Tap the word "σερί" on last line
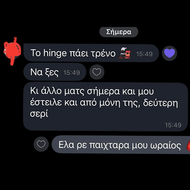This screenshot has width=190, height=190. (39, 114)
